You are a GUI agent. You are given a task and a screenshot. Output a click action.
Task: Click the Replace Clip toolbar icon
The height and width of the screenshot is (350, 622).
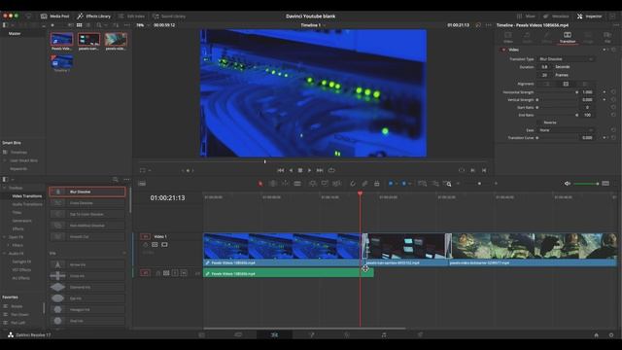pyautogui.click(x=337, y=184)
